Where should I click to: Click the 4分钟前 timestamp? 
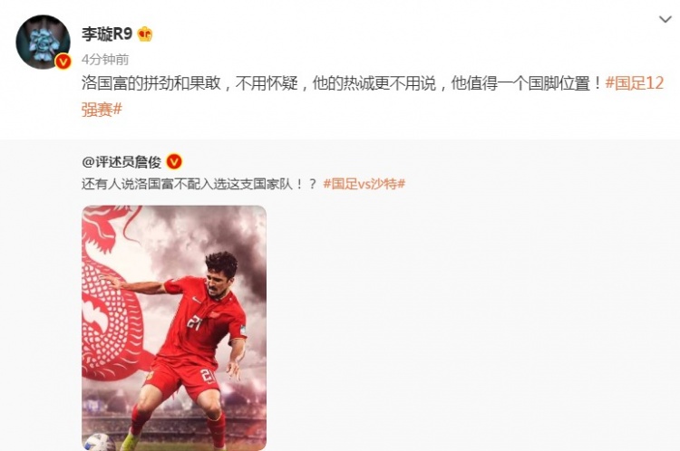pos(105,60)
